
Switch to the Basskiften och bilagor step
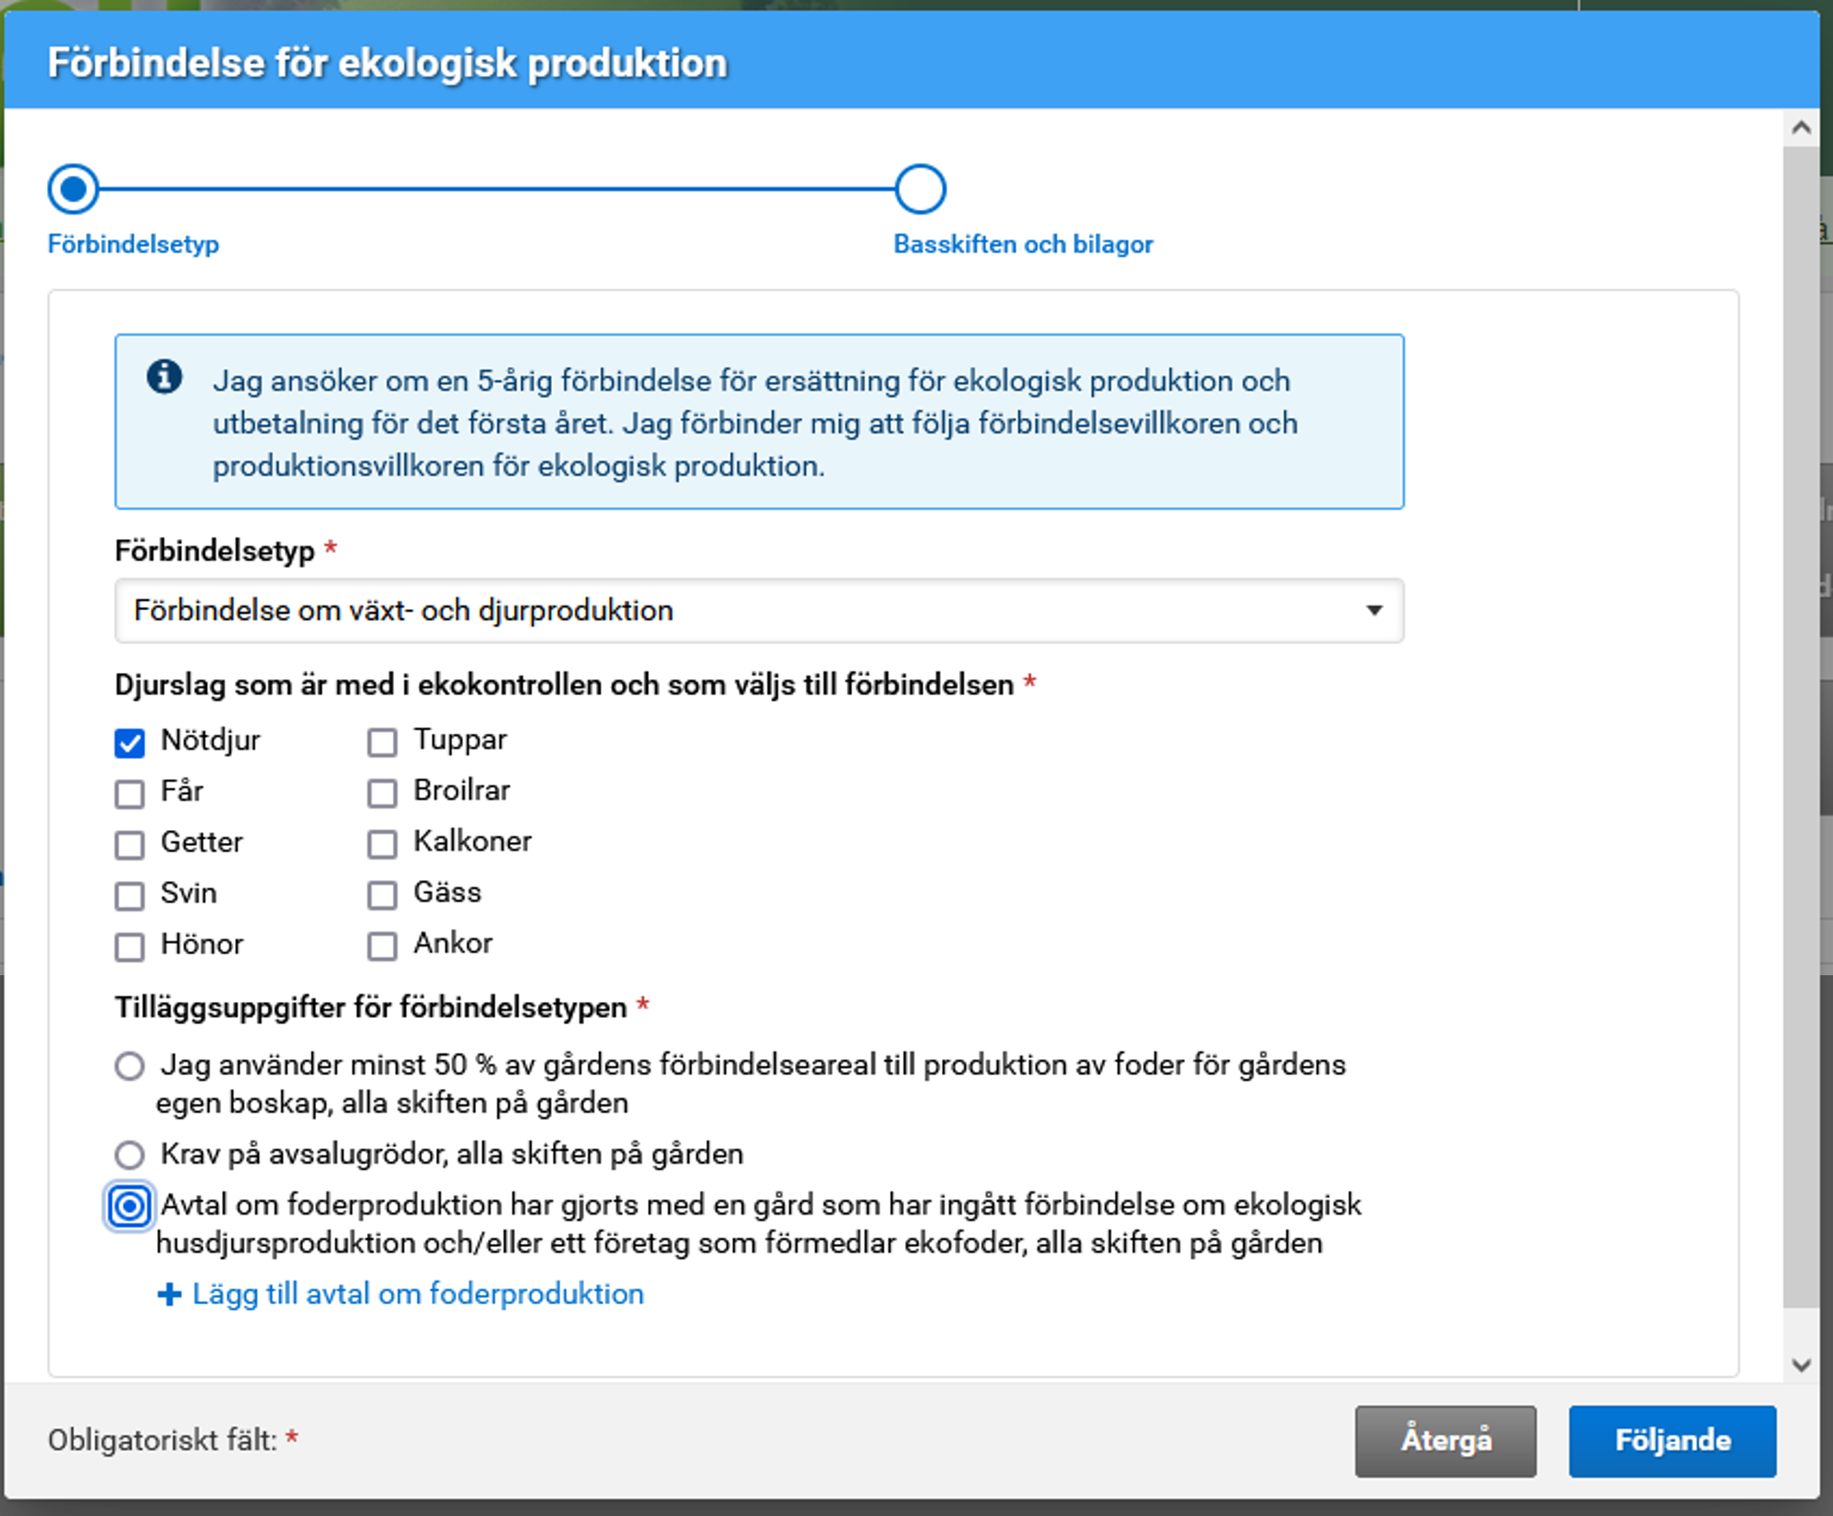point(1021,244)
